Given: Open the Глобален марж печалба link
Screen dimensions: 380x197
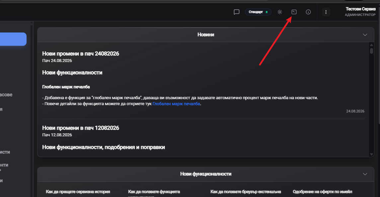Looking at the screenshot, I should [176, 104].
